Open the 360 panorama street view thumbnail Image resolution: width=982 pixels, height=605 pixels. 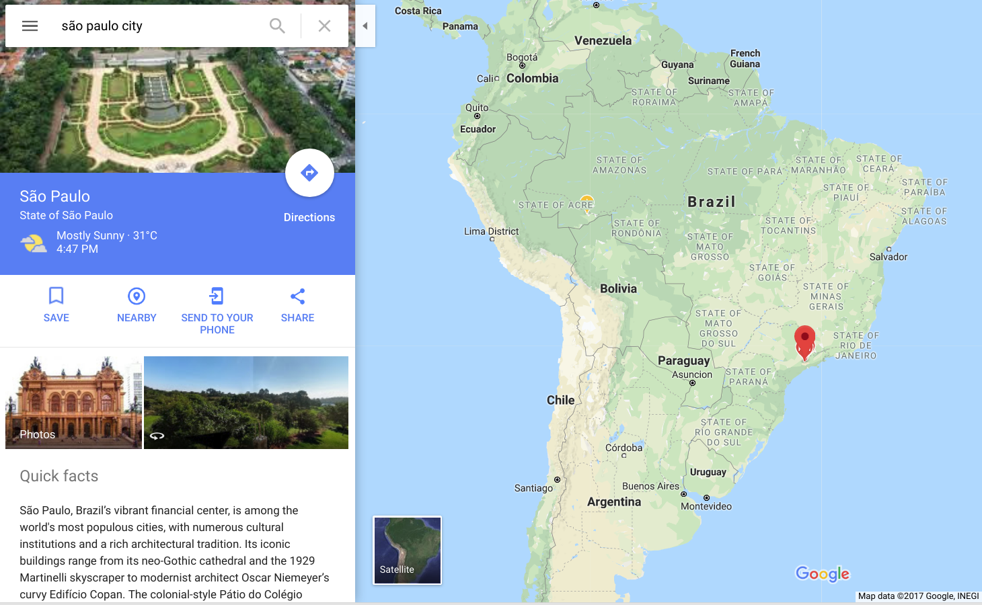coord(246,403)
